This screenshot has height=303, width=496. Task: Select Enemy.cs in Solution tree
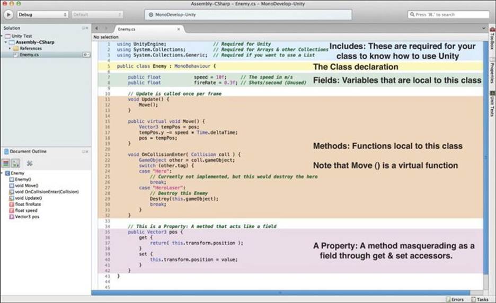(x=29, y=55)
